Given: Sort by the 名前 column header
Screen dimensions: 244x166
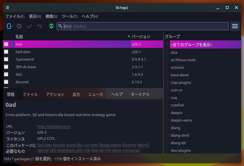Looking at the screenshot, I should tap(73, 37).
